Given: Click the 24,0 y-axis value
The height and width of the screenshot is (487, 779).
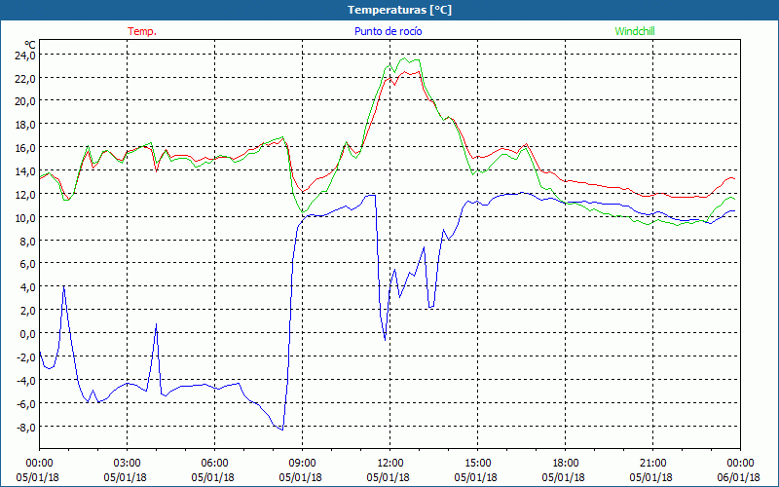Looking at the screenshot, I should (25, 55).
